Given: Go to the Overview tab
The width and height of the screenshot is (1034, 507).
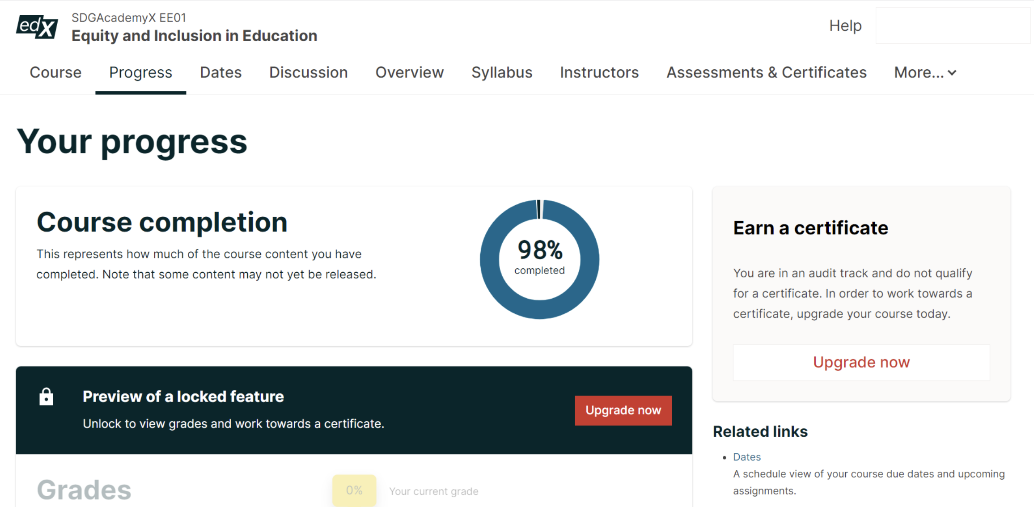Looking at the screenshot, I should click(409, 72).
